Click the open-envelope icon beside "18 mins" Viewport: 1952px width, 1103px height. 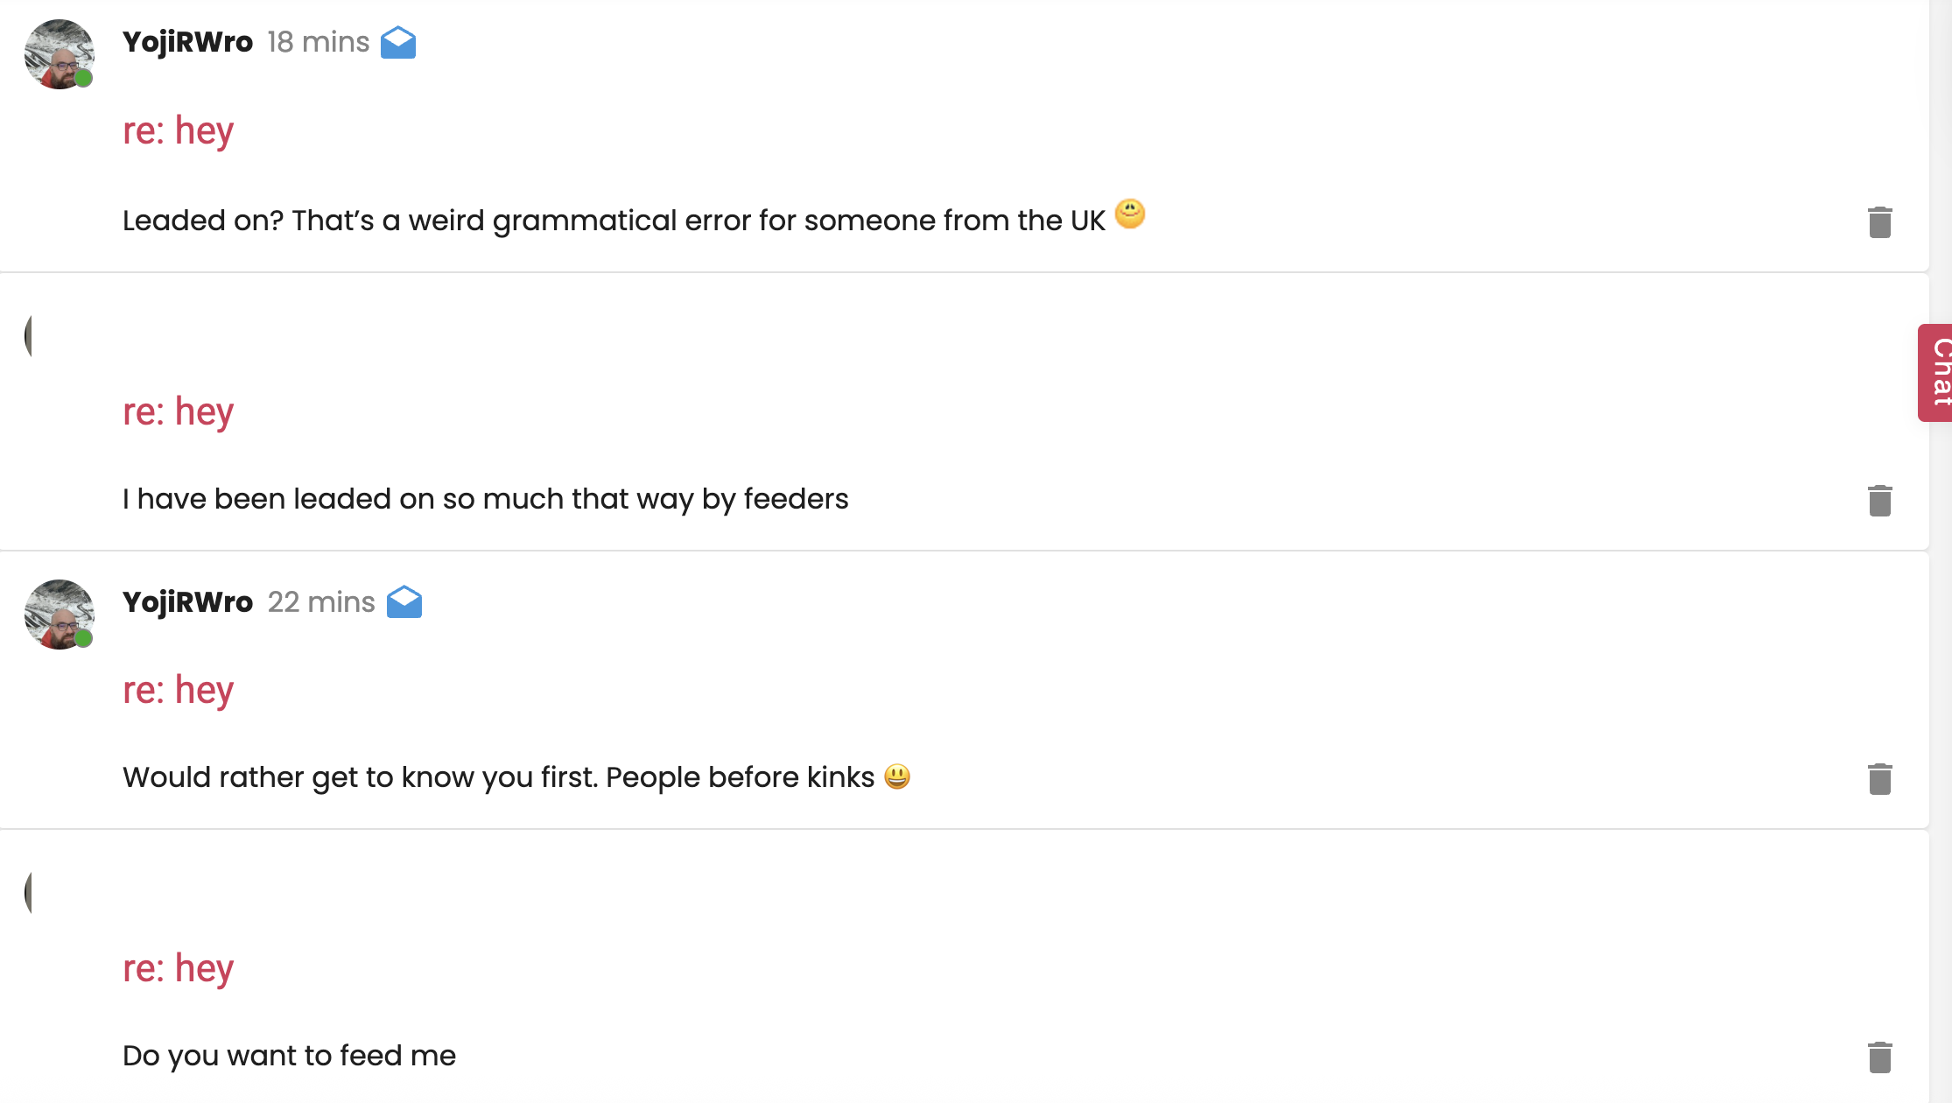pos(398,43)
